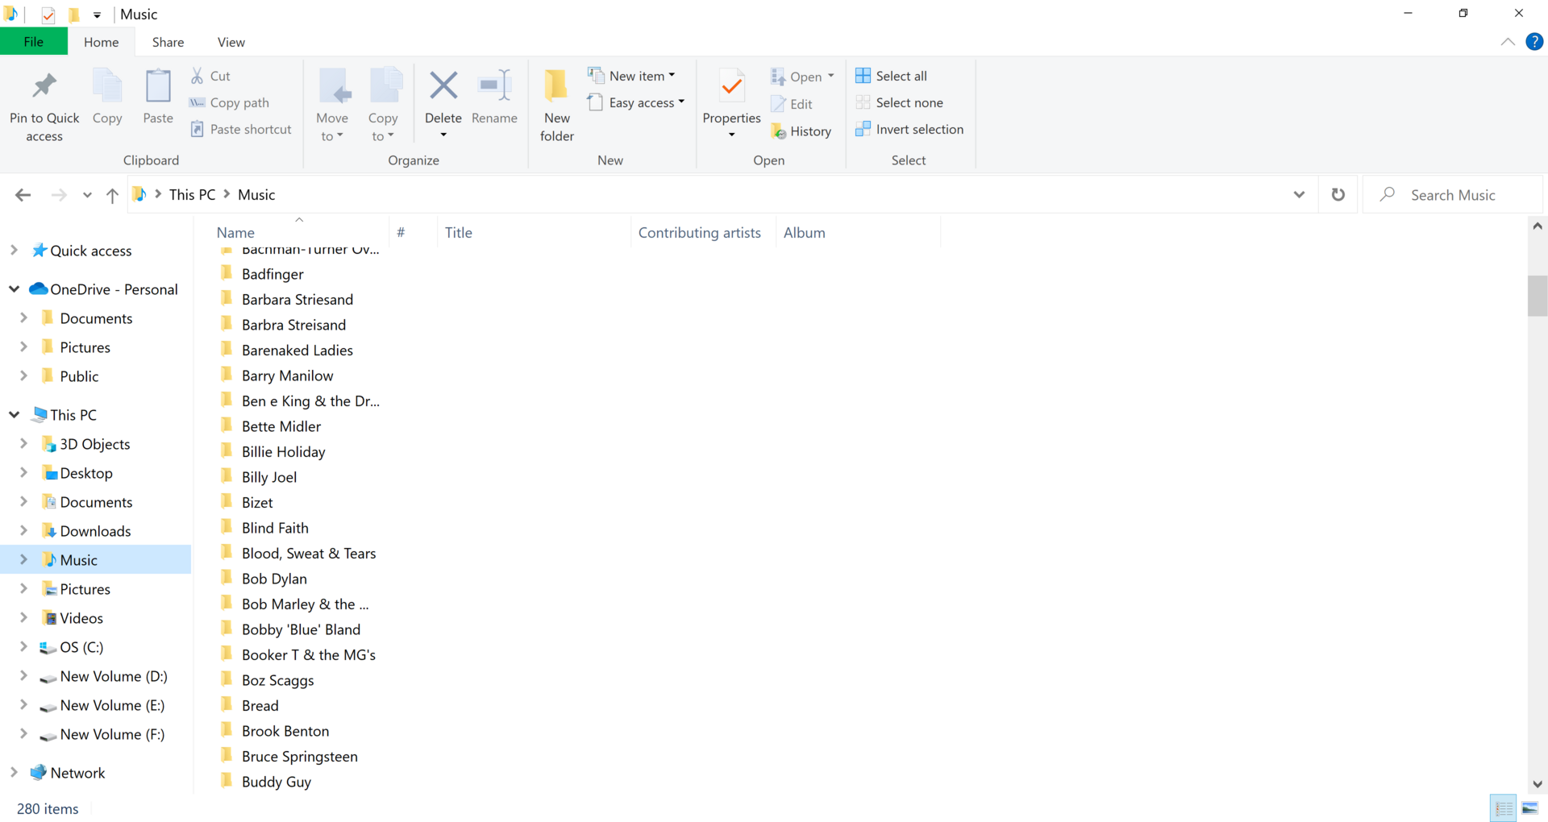
Task: Select OS (C:) drive in navigation pane
Action: pos(81,646)
